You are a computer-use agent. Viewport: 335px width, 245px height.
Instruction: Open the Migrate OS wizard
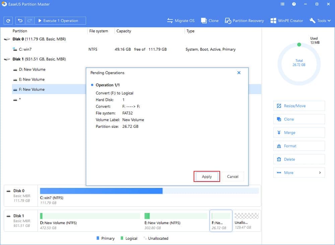pyautogui.click(x=181, y=21)
